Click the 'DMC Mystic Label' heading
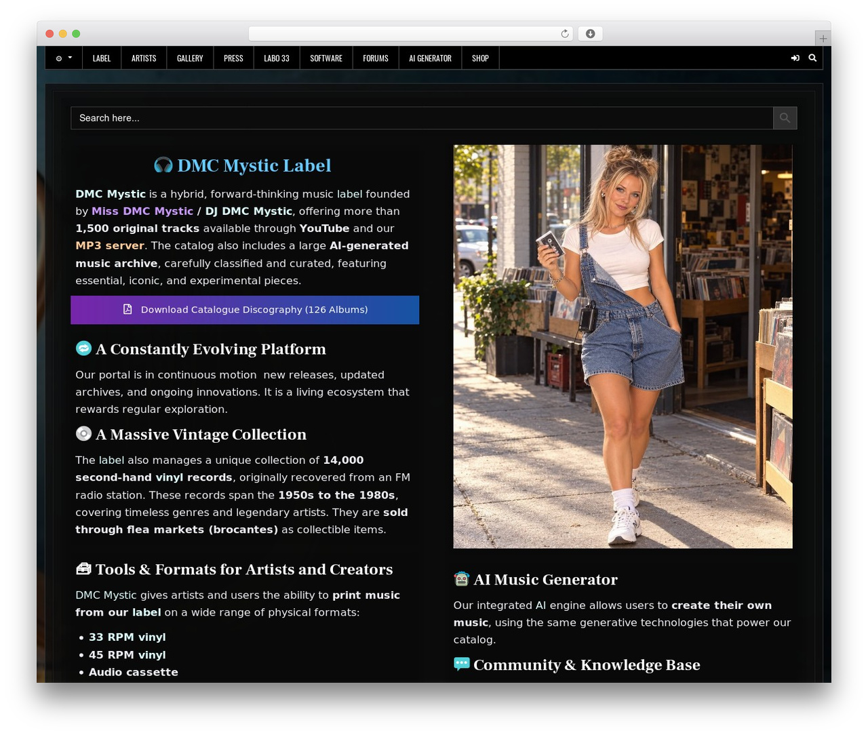 coord(254,165)
